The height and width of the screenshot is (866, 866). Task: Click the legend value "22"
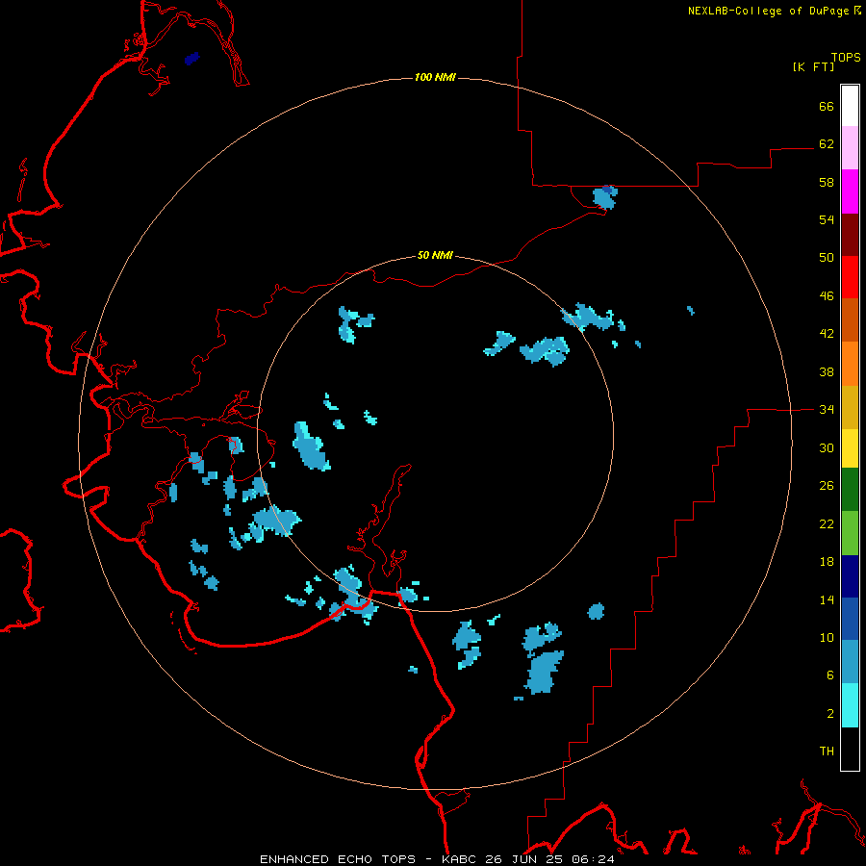827,524
